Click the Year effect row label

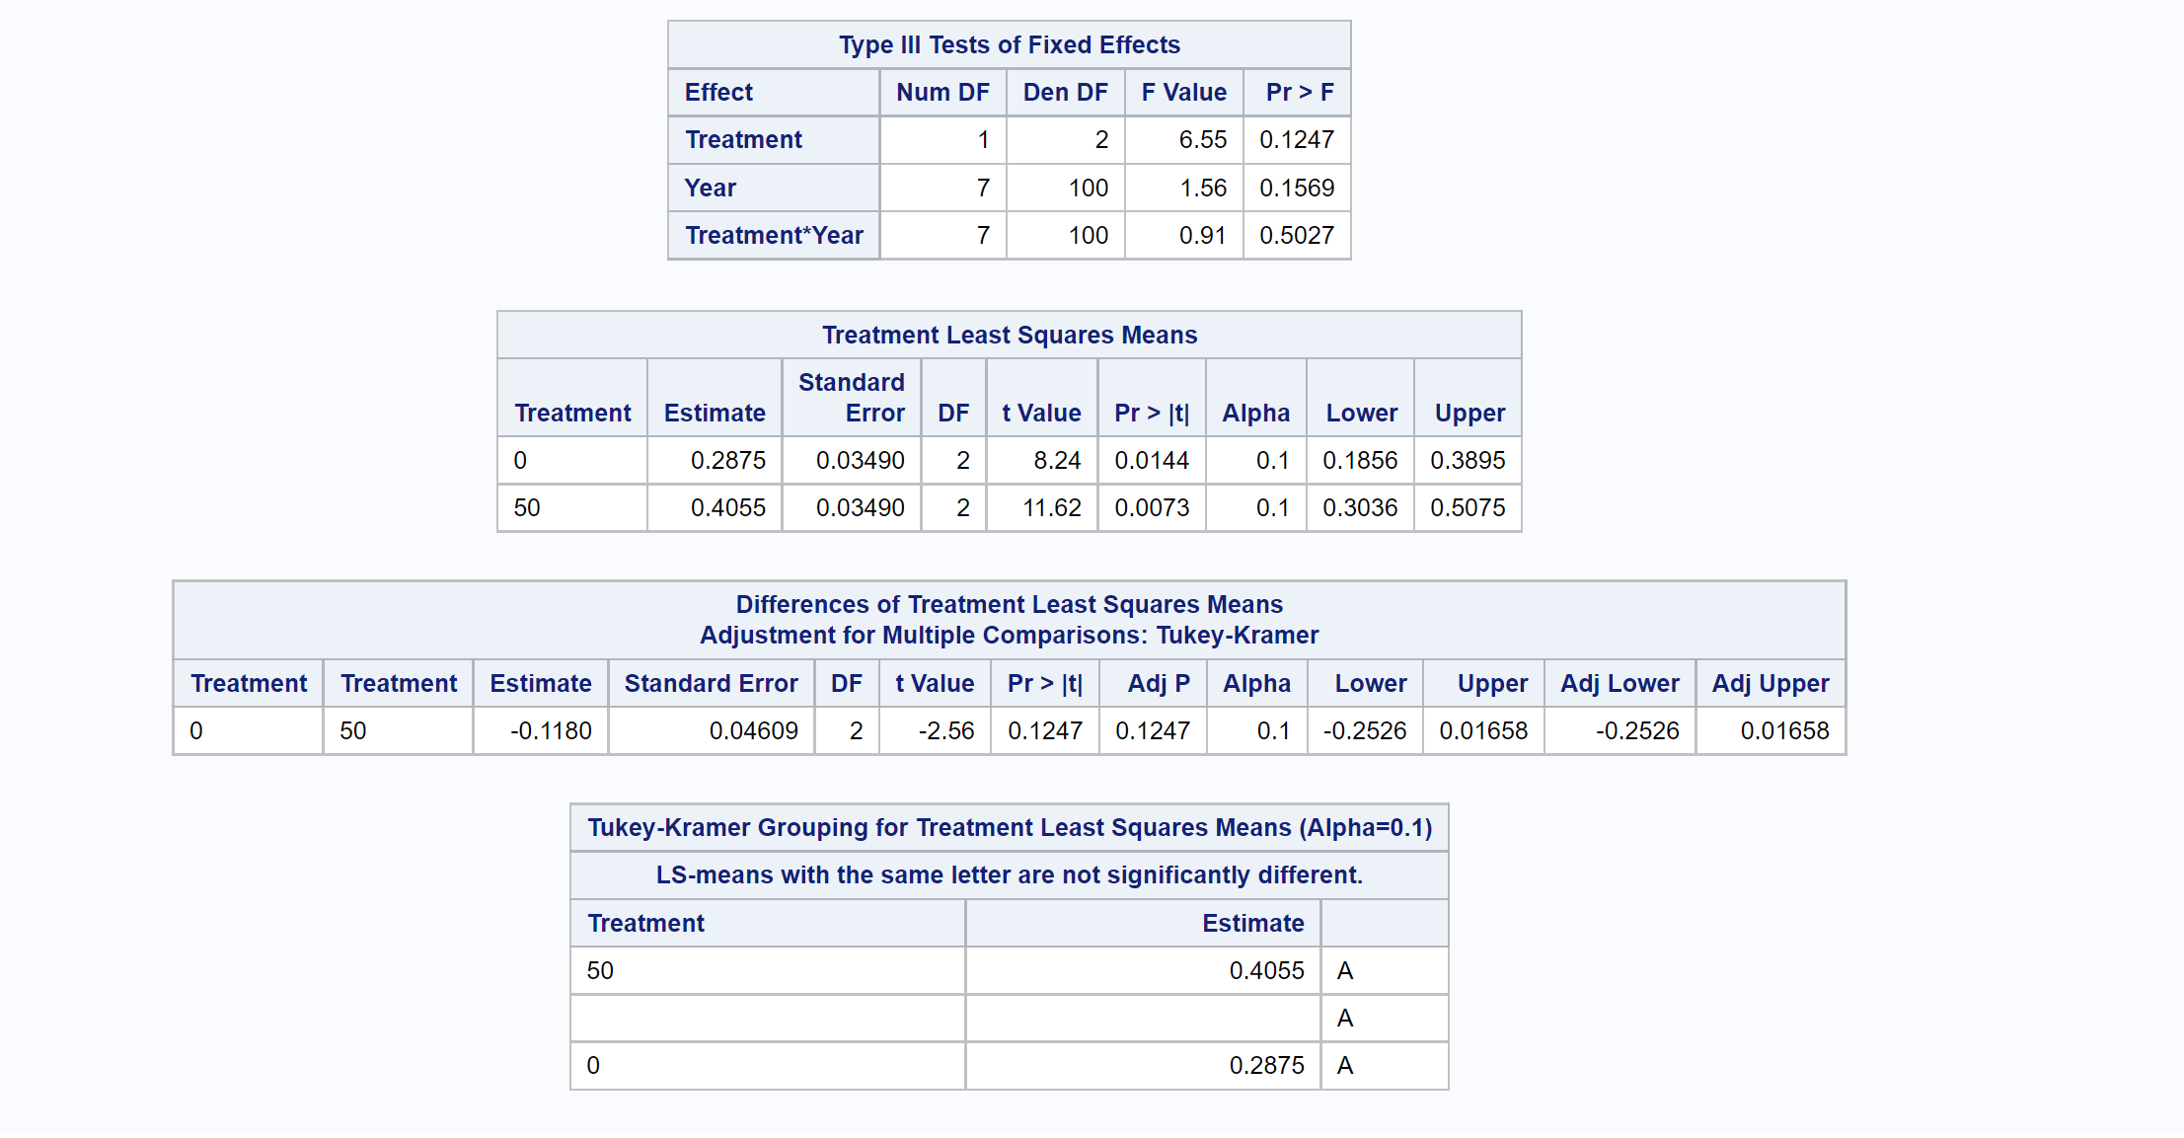(711, 189)
